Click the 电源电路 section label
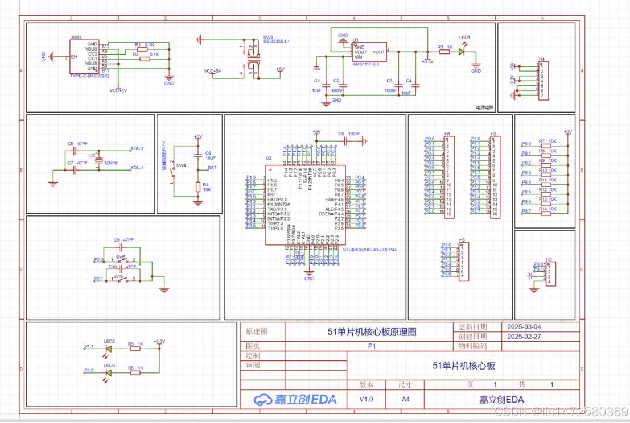This screenshot has height=423, width=630. click(484, 107)
